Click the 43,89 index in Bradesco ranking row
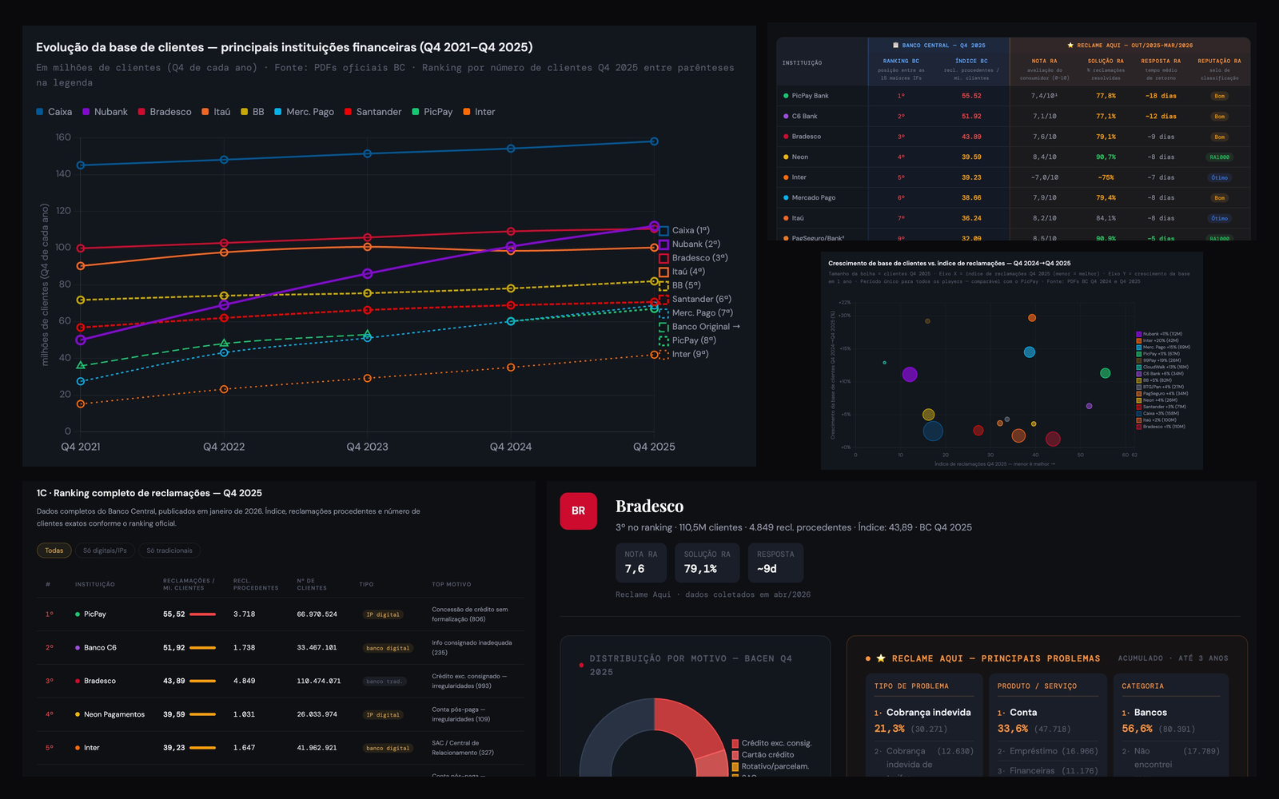The width and height of the screenshot is (1279, 799). 174,681
